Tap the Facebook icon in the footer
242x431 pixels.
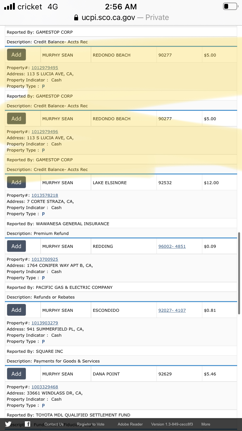point(28,424)
